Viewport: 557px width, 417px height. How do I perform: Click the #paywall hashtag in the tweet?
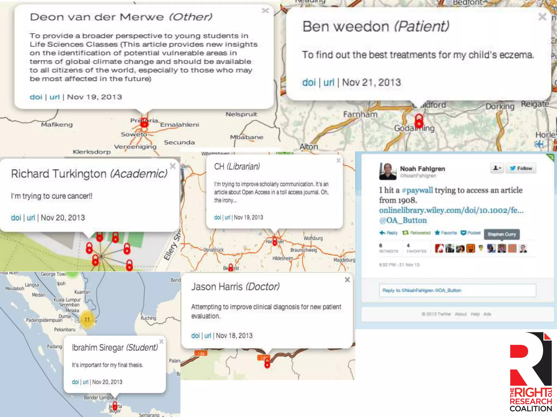(417, 190)
